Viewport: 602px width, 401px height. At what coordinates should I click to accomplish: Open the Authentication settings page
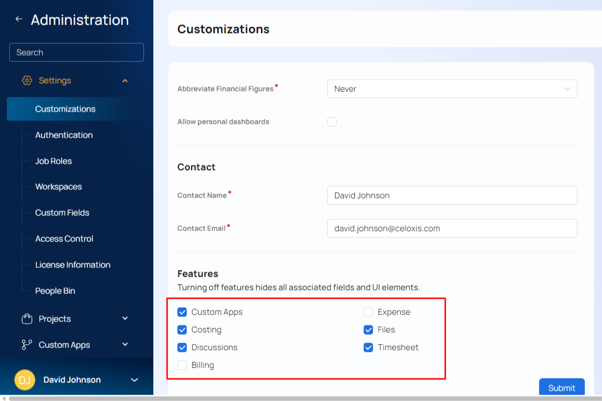(x=64, y=135)
